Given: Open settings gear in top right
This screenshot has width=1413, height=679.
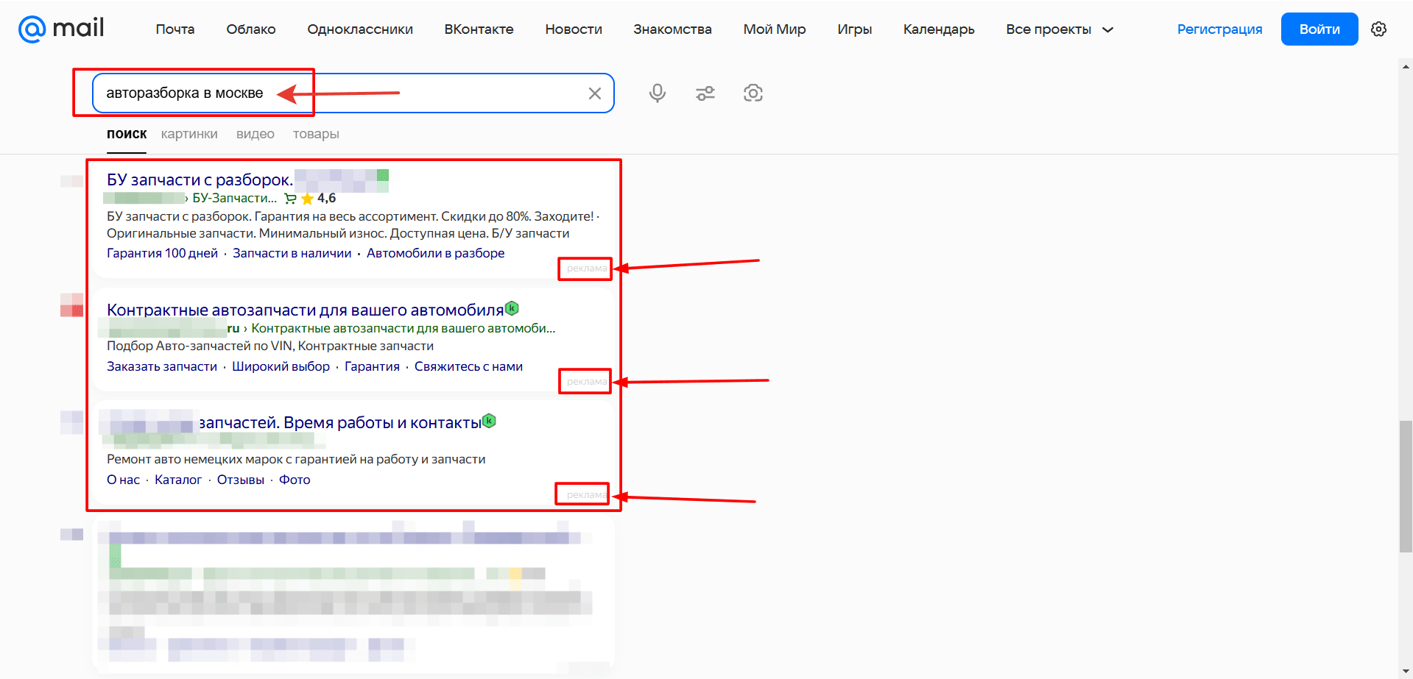Looking at the screenshot, I should (1379, 29).
